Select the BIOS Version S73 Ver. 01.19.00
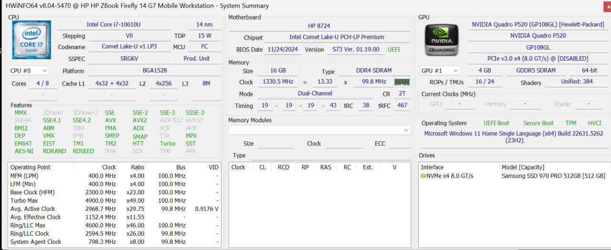Image resolution: width=611 pixels, height=250 pixels. [x=356, y=49]
